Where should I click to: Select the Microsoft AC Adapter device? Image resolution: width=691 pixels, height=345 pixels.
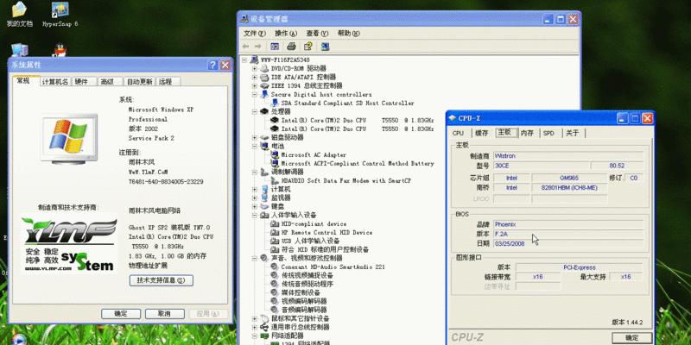(314, 155)
